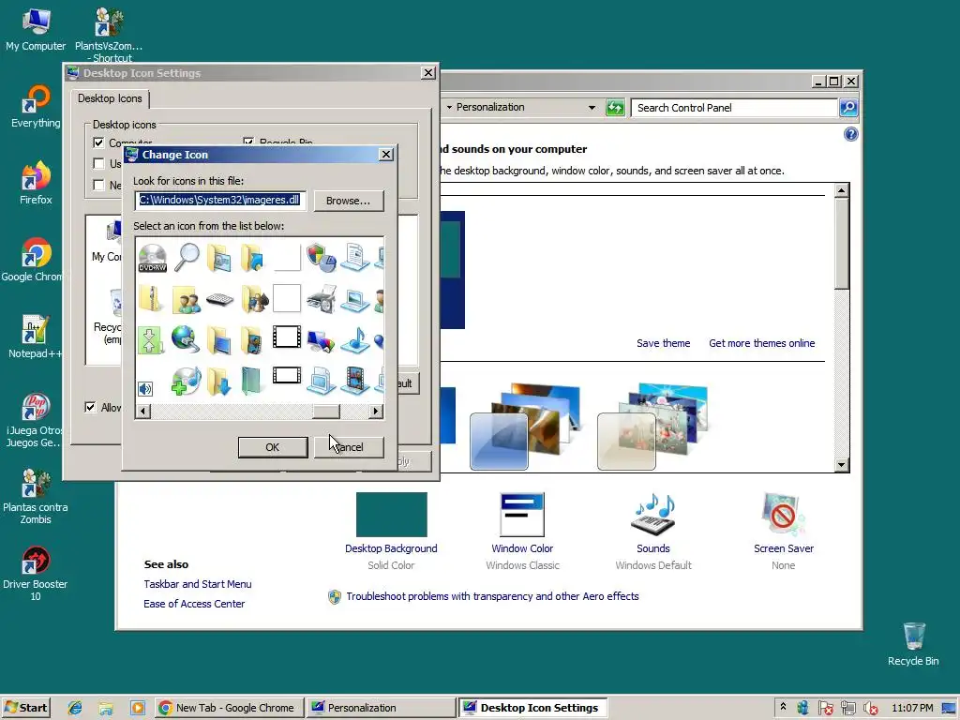Click the Desktop Background teal color swatch
This screenshot has height=720, width=960.
391,515
